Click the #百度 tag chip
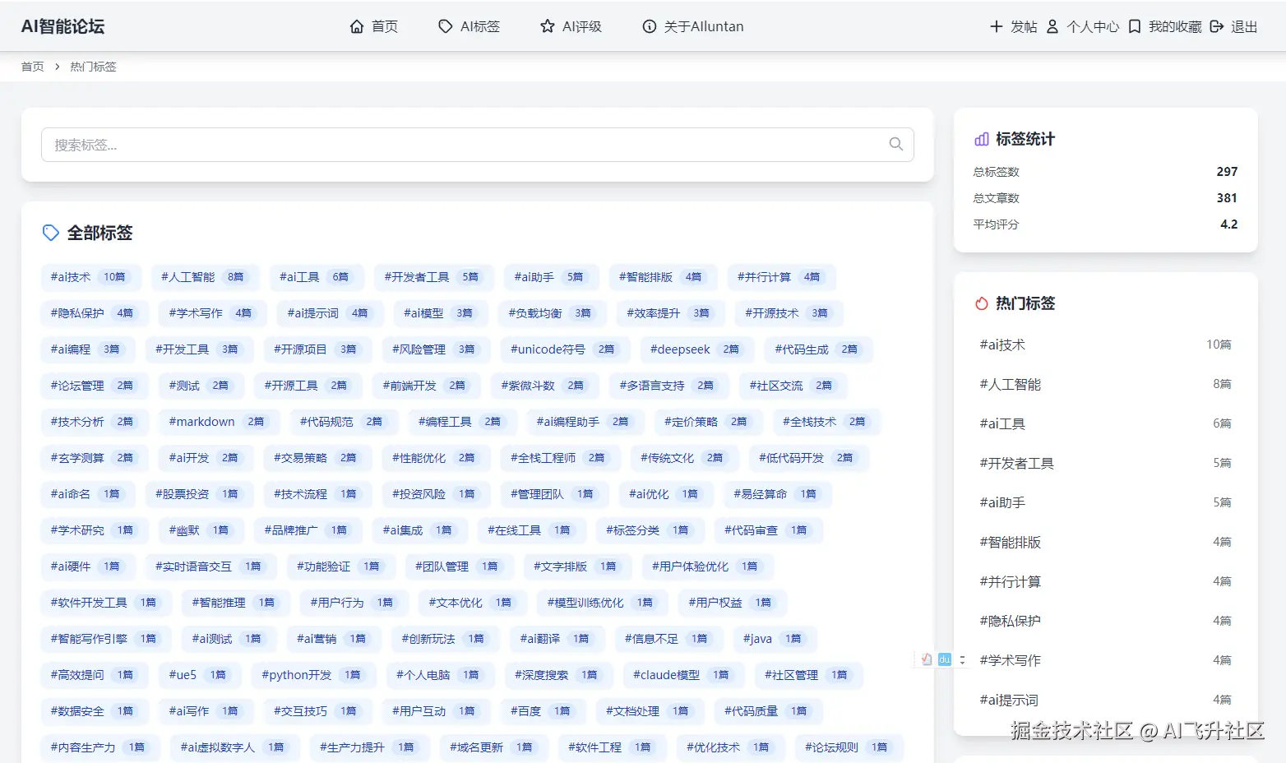Screen dimensions: 1286x763 [544, 711]
